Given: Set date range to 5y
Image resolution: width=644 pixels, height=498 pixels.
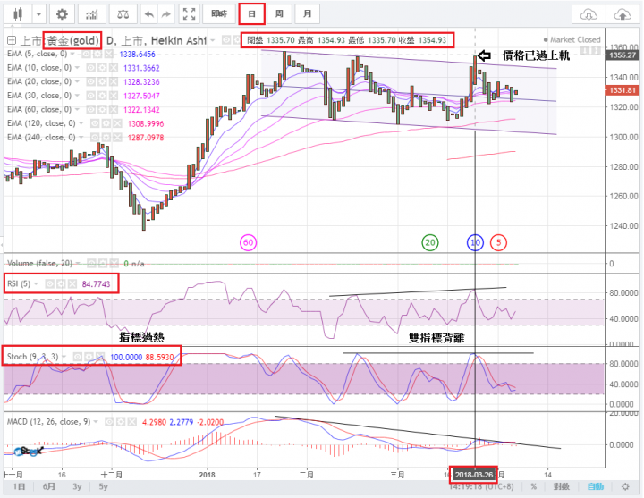Looking at the screenshot, I should pyautogui.click(x=103, y=486).
